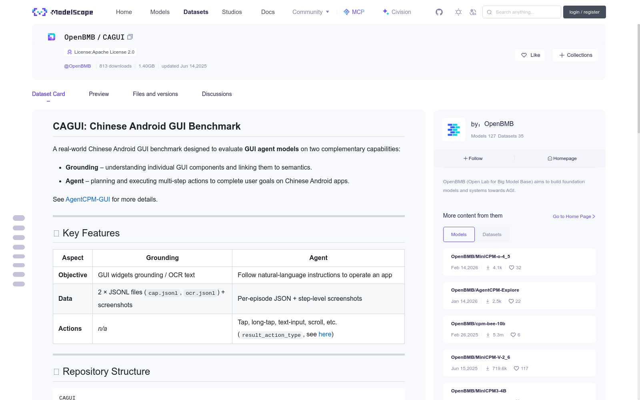Click the ModelScope logo
Screen dimensions: 640x400
(x=62, y=12)
